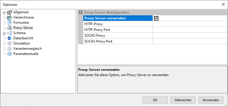Collapse the Proxy-Server Konfiguration group
The image size is (228, 107).
point(80,12)
